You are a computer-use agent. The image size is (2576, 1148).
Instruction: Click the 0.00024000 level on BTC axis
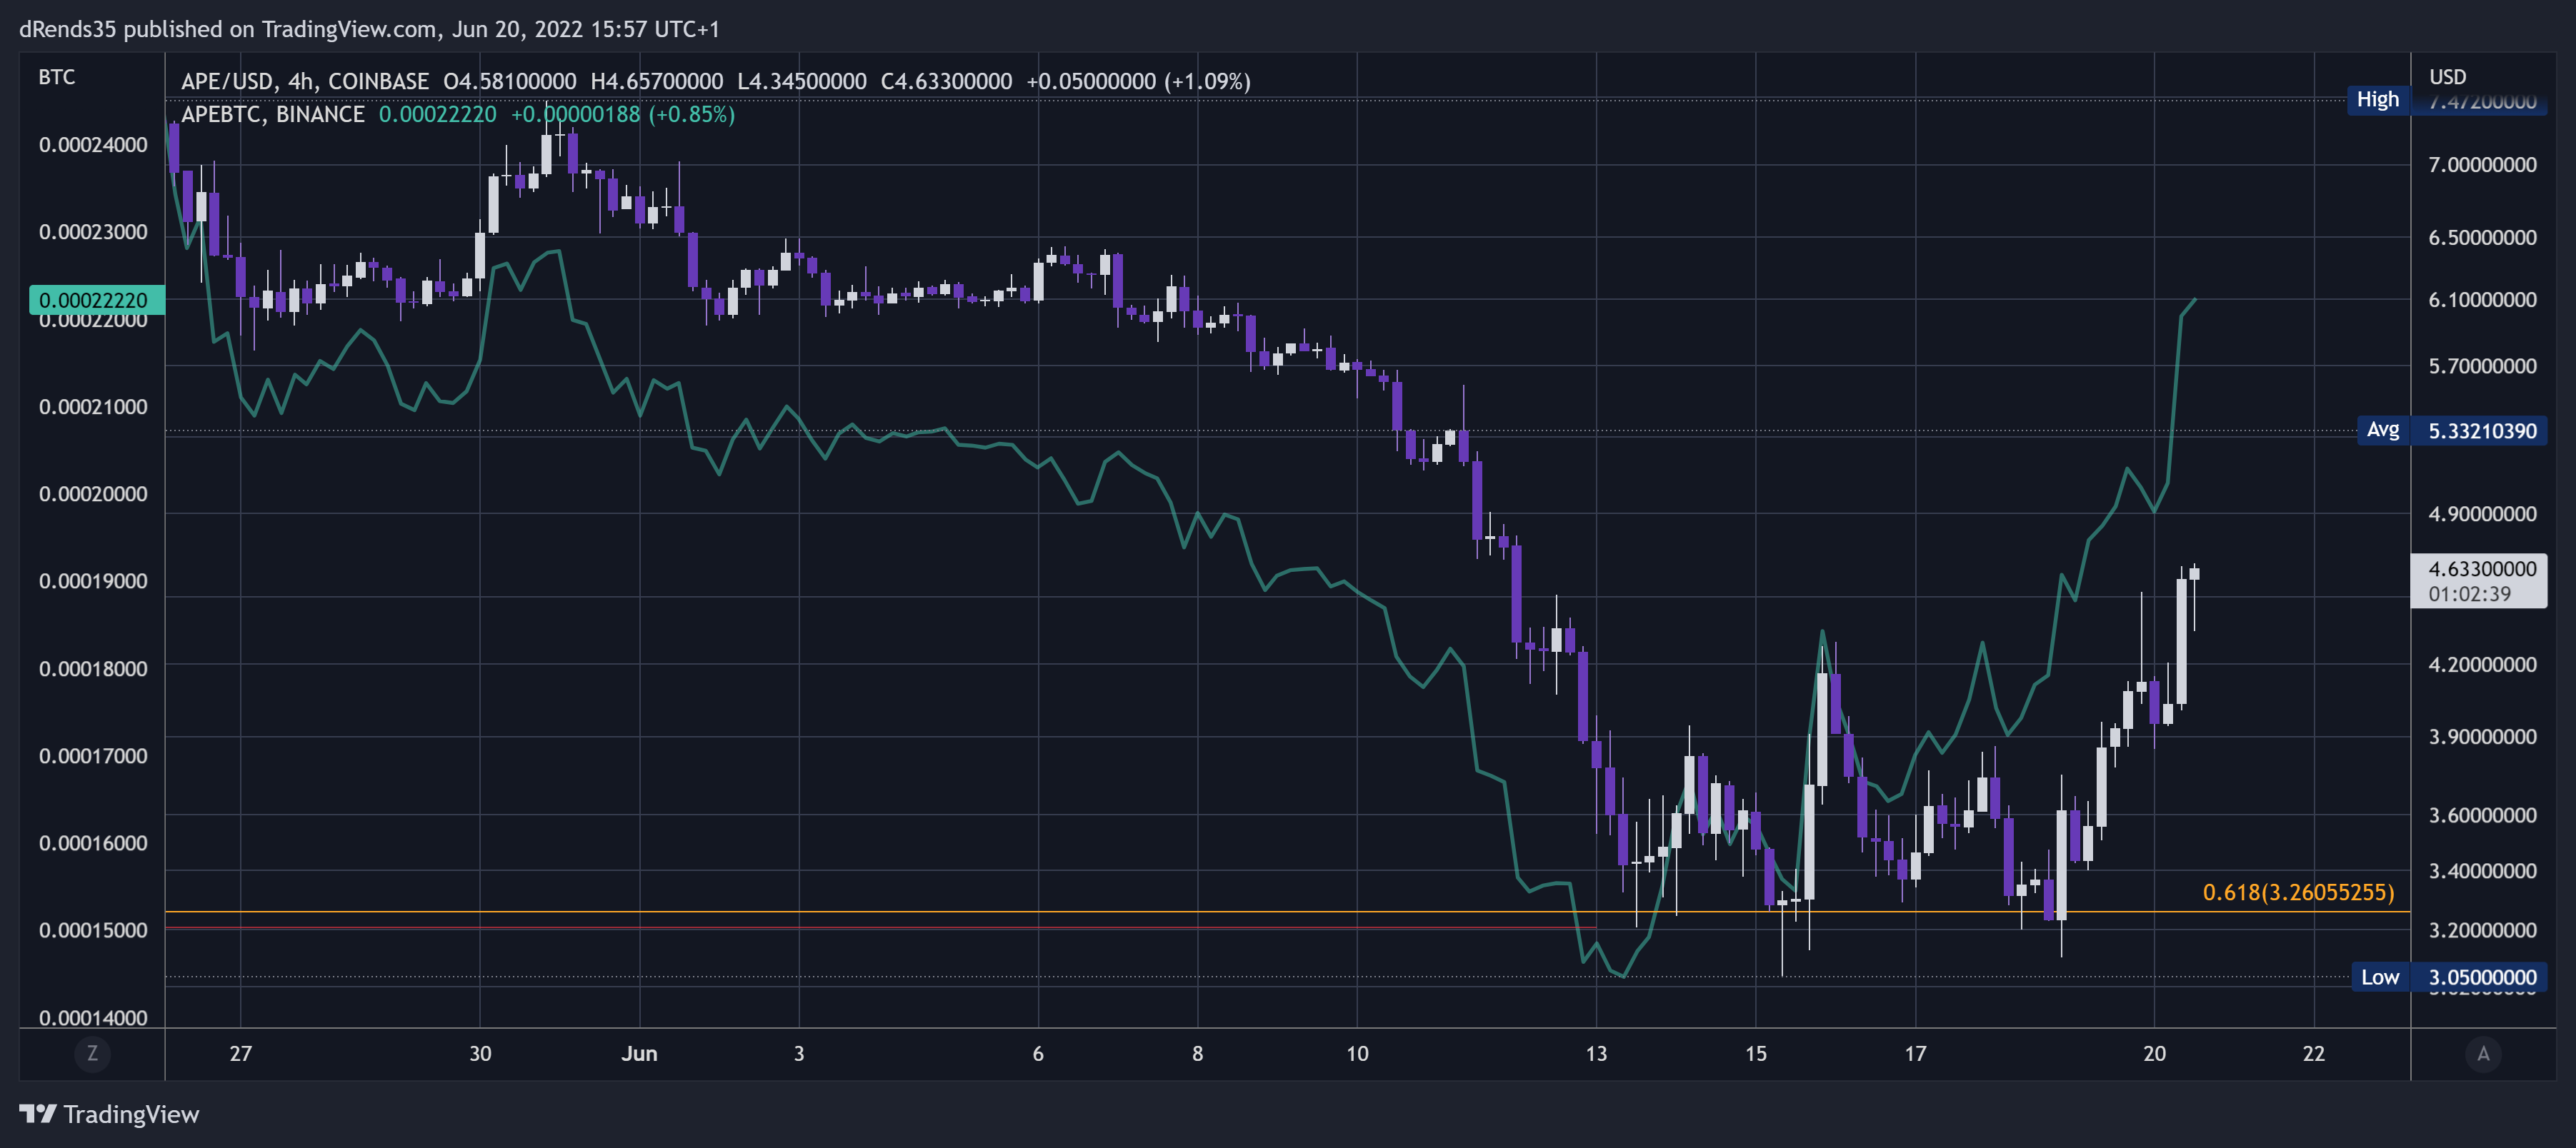(93, 145)
